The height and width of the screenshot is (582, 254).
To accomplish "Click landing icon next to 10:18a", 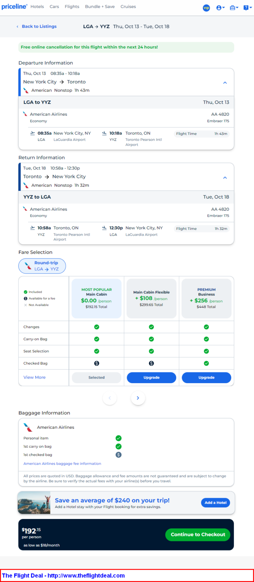I will 104,133.
